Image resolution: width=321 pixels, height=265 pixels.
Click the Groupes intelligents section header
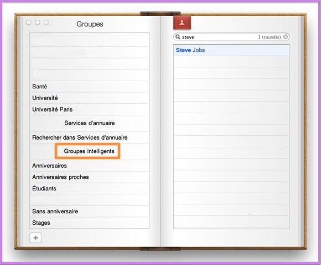(89, 151)
